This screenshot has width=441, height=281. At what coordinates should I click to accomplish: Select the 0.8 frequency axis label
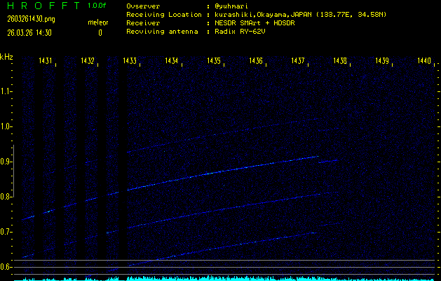(7, 197)
